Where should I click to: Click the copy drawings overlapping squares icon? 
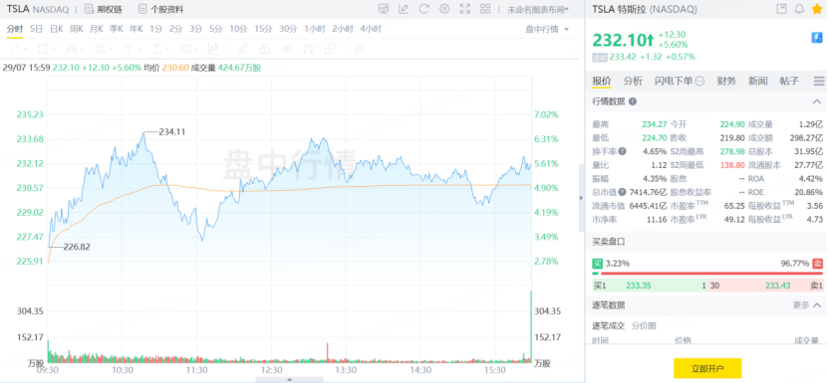330,49
